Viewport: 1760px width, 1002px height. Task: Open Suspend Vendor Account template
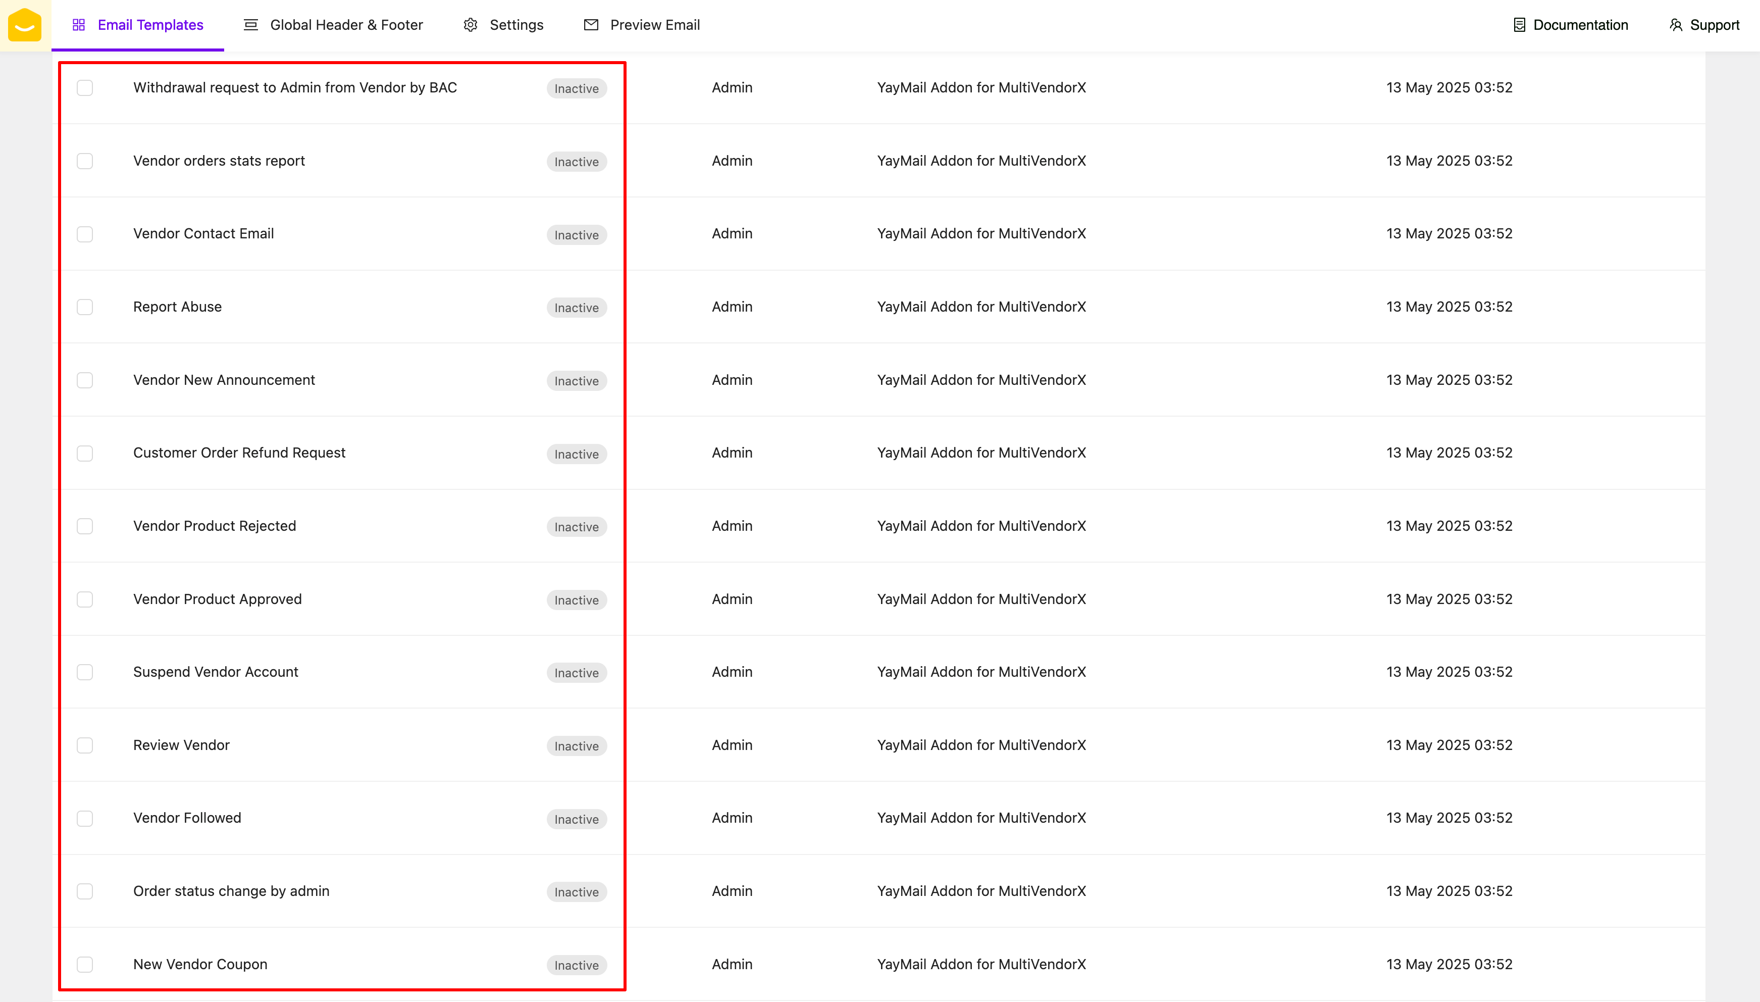pyautogui.click(x=215, y=672)
